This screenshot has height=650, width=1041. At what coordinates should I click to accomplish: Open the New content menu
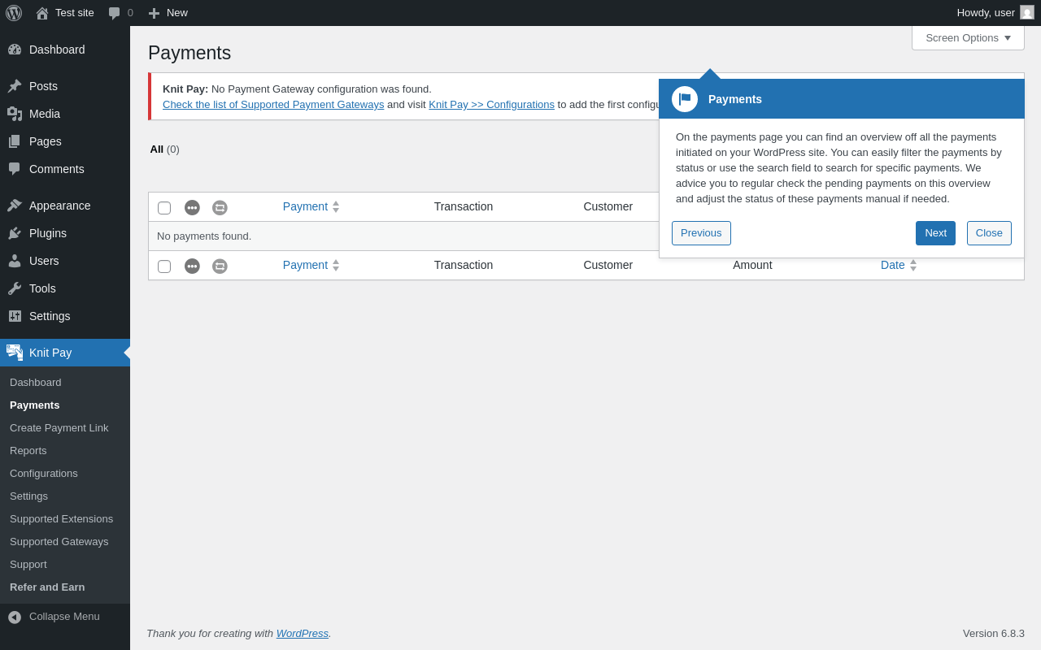(168, 13)
